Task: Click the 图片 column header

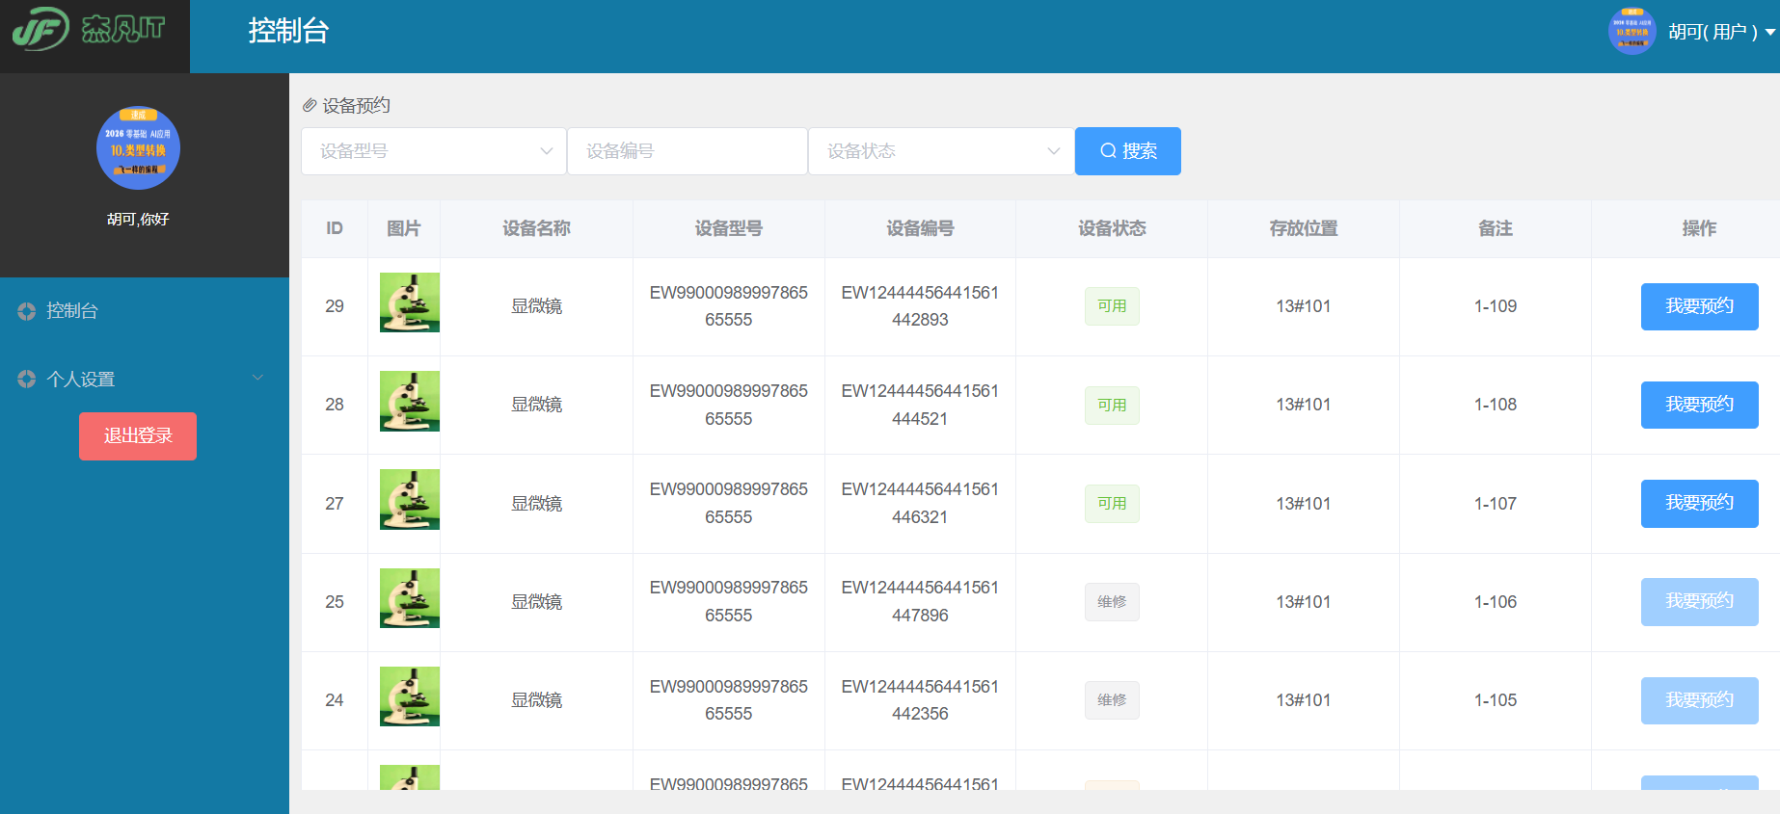Action: pos(404,228)
